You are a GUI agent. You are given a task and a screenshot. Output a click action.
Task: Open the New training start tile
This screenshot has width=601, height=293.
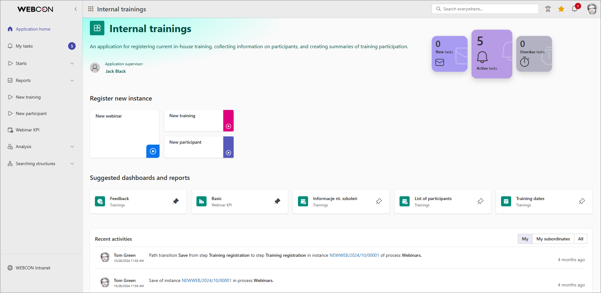(199, 121)
